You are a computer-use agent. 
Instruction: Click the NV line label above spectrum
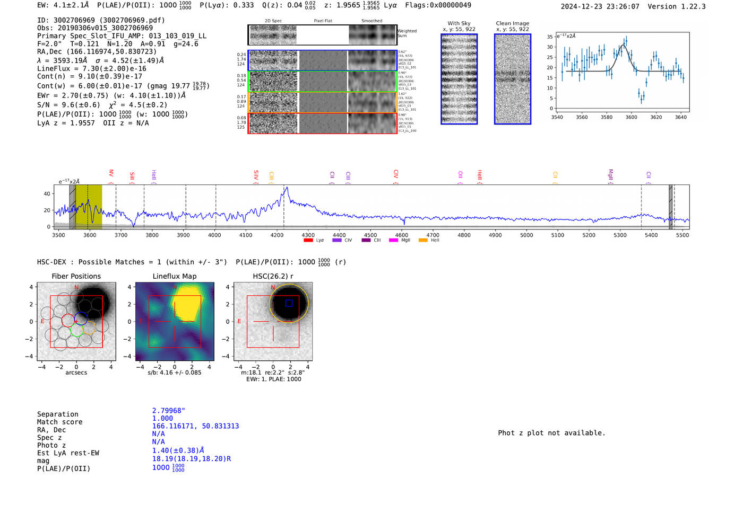[111, 174]
